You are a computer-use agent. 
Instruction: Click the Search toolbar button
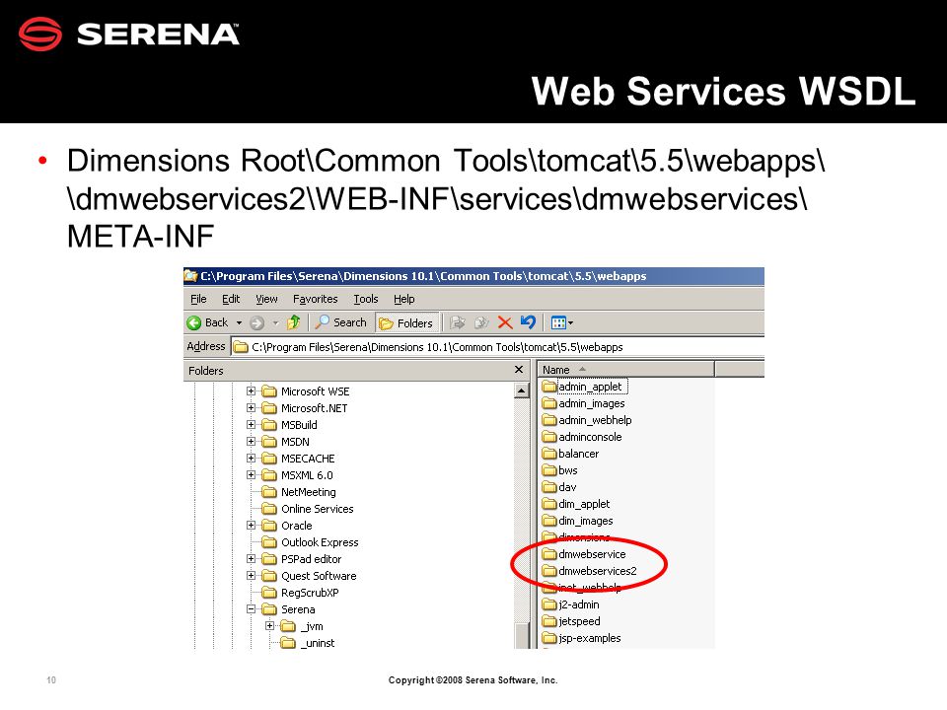(x=341, y=322)
